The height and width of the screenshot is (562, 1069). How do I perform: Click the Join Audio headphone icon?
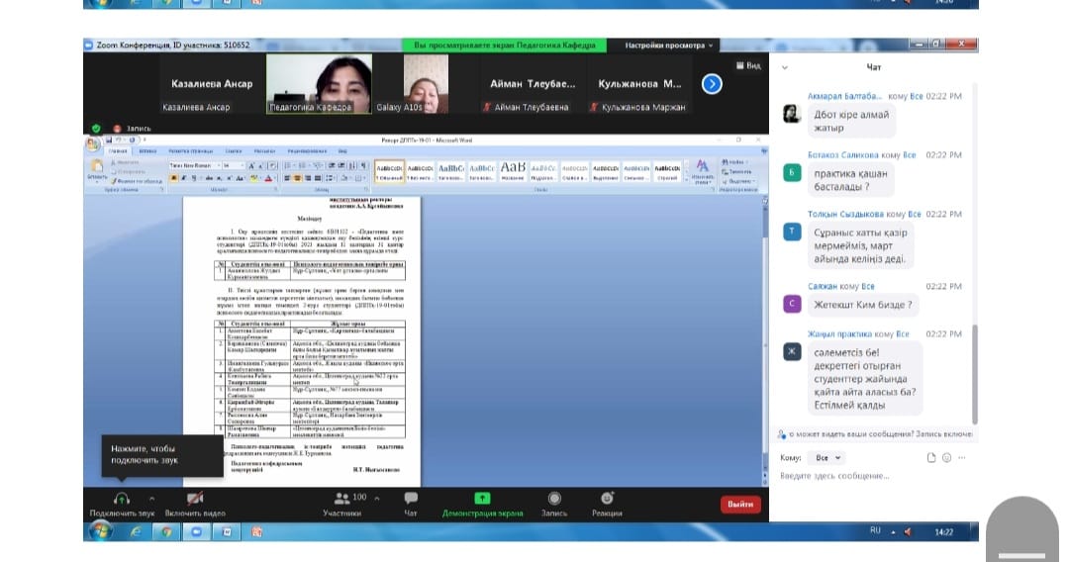point(122,499)
